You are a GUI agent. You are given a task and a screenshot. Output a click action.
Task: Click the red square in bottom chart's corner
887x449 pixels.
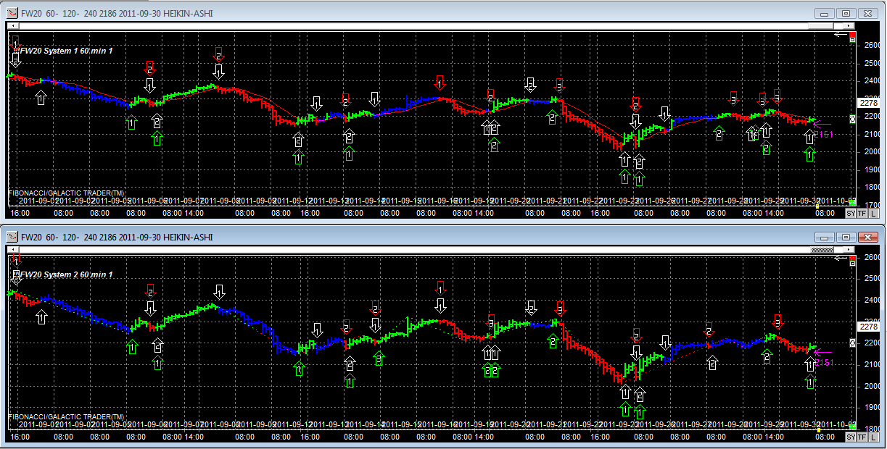pos(853,259)
